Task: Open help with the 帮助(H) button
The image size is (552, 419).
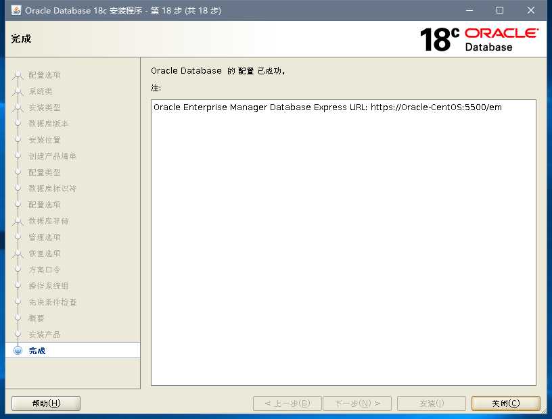Action: 46,403
